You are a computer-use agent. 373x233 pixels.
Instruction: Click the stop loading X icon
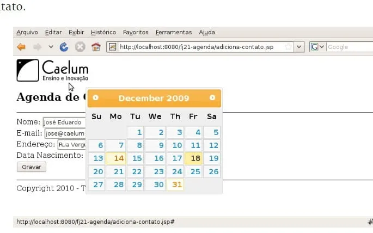click(x=80, y=47)
